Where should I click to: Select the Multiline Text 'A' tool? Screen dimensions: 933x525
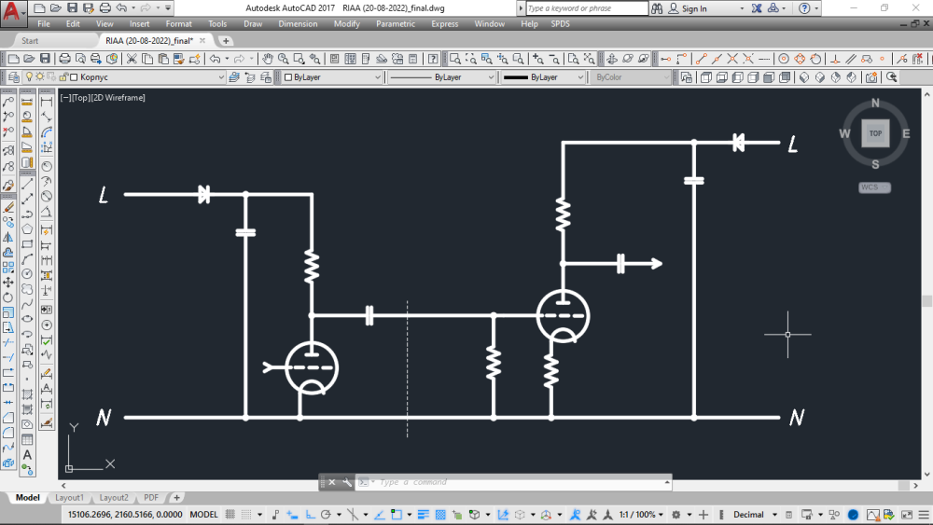click(x=27, y=455)
